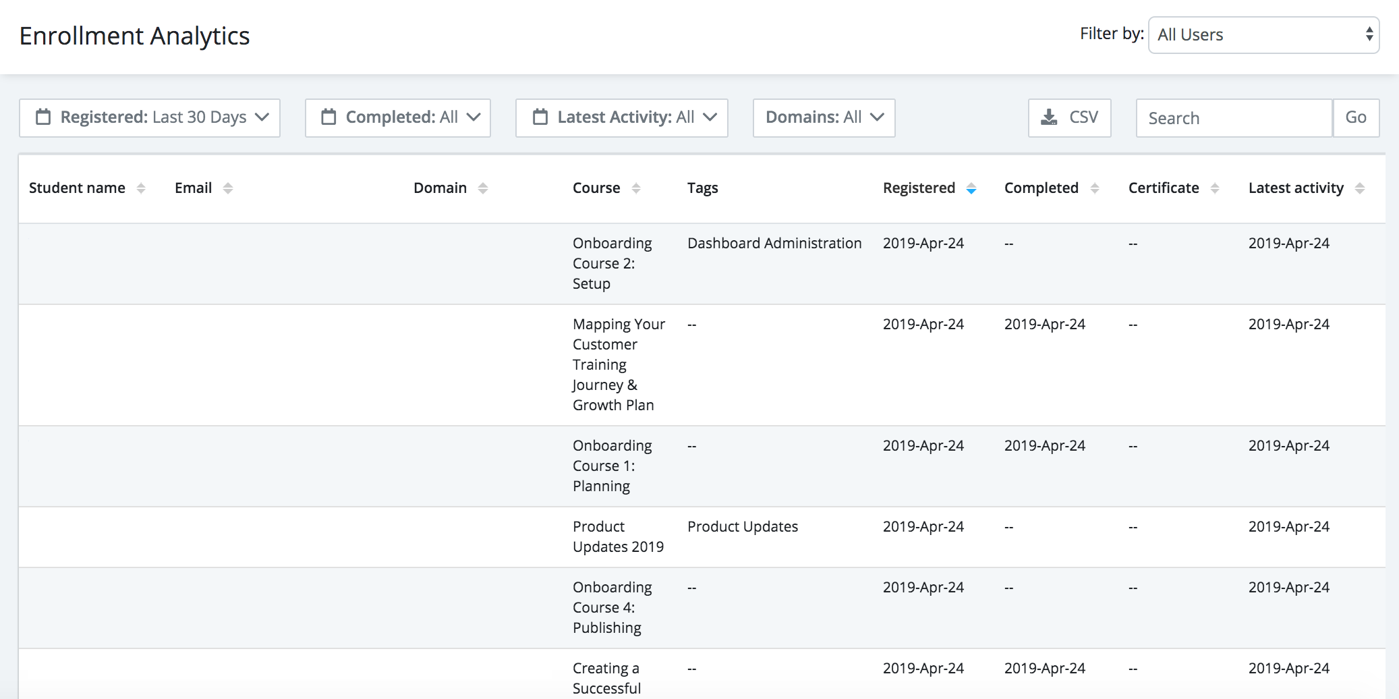The image size is (1399, 699).
Task: Focus the Search input field
Action: point(1234,118)
